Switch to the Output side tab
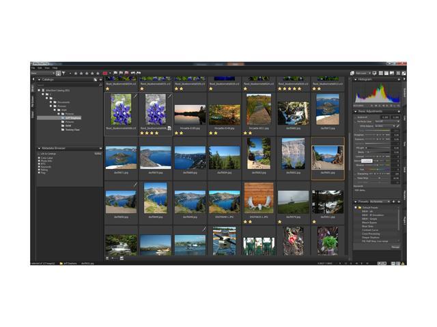This screenshot has width=437, height=327. pyautogui.click(x=32, y=114)
